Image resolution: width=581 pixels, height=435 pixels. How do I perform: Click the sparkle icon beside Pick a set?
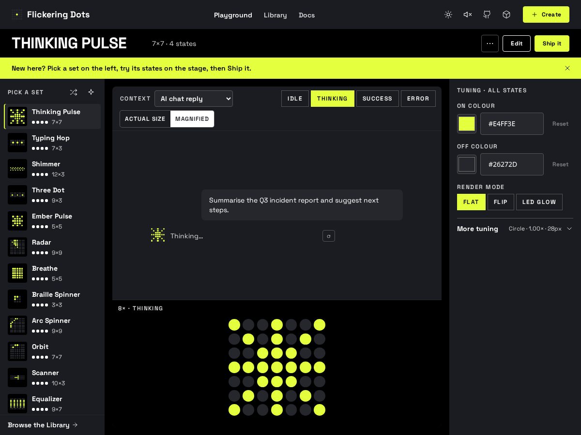tap(91, 92)
